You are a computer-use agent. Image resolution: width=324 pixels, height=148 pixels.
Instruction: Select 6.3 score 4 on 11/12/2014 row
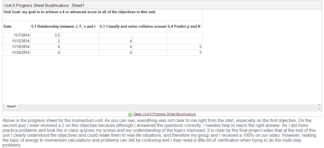pos(116,41)
